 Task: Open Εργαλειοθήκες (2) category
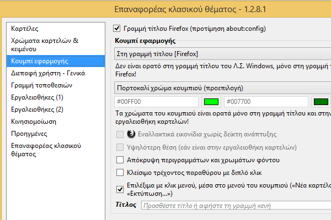tap(56, 109)
